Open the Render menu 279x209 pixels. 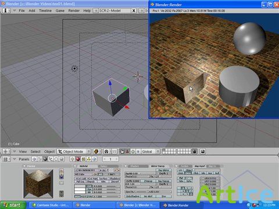pos(74,10)
